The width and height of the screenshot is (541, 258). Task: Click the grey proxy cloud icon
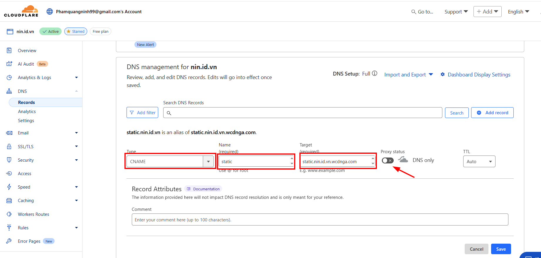pos(403,160)
